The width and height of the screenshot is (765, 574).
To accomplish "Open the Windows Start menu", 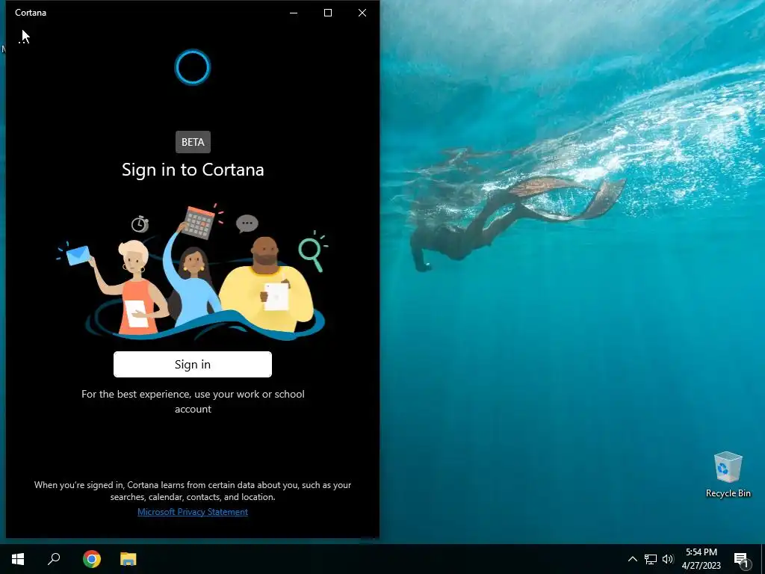I will click(18, 559).
